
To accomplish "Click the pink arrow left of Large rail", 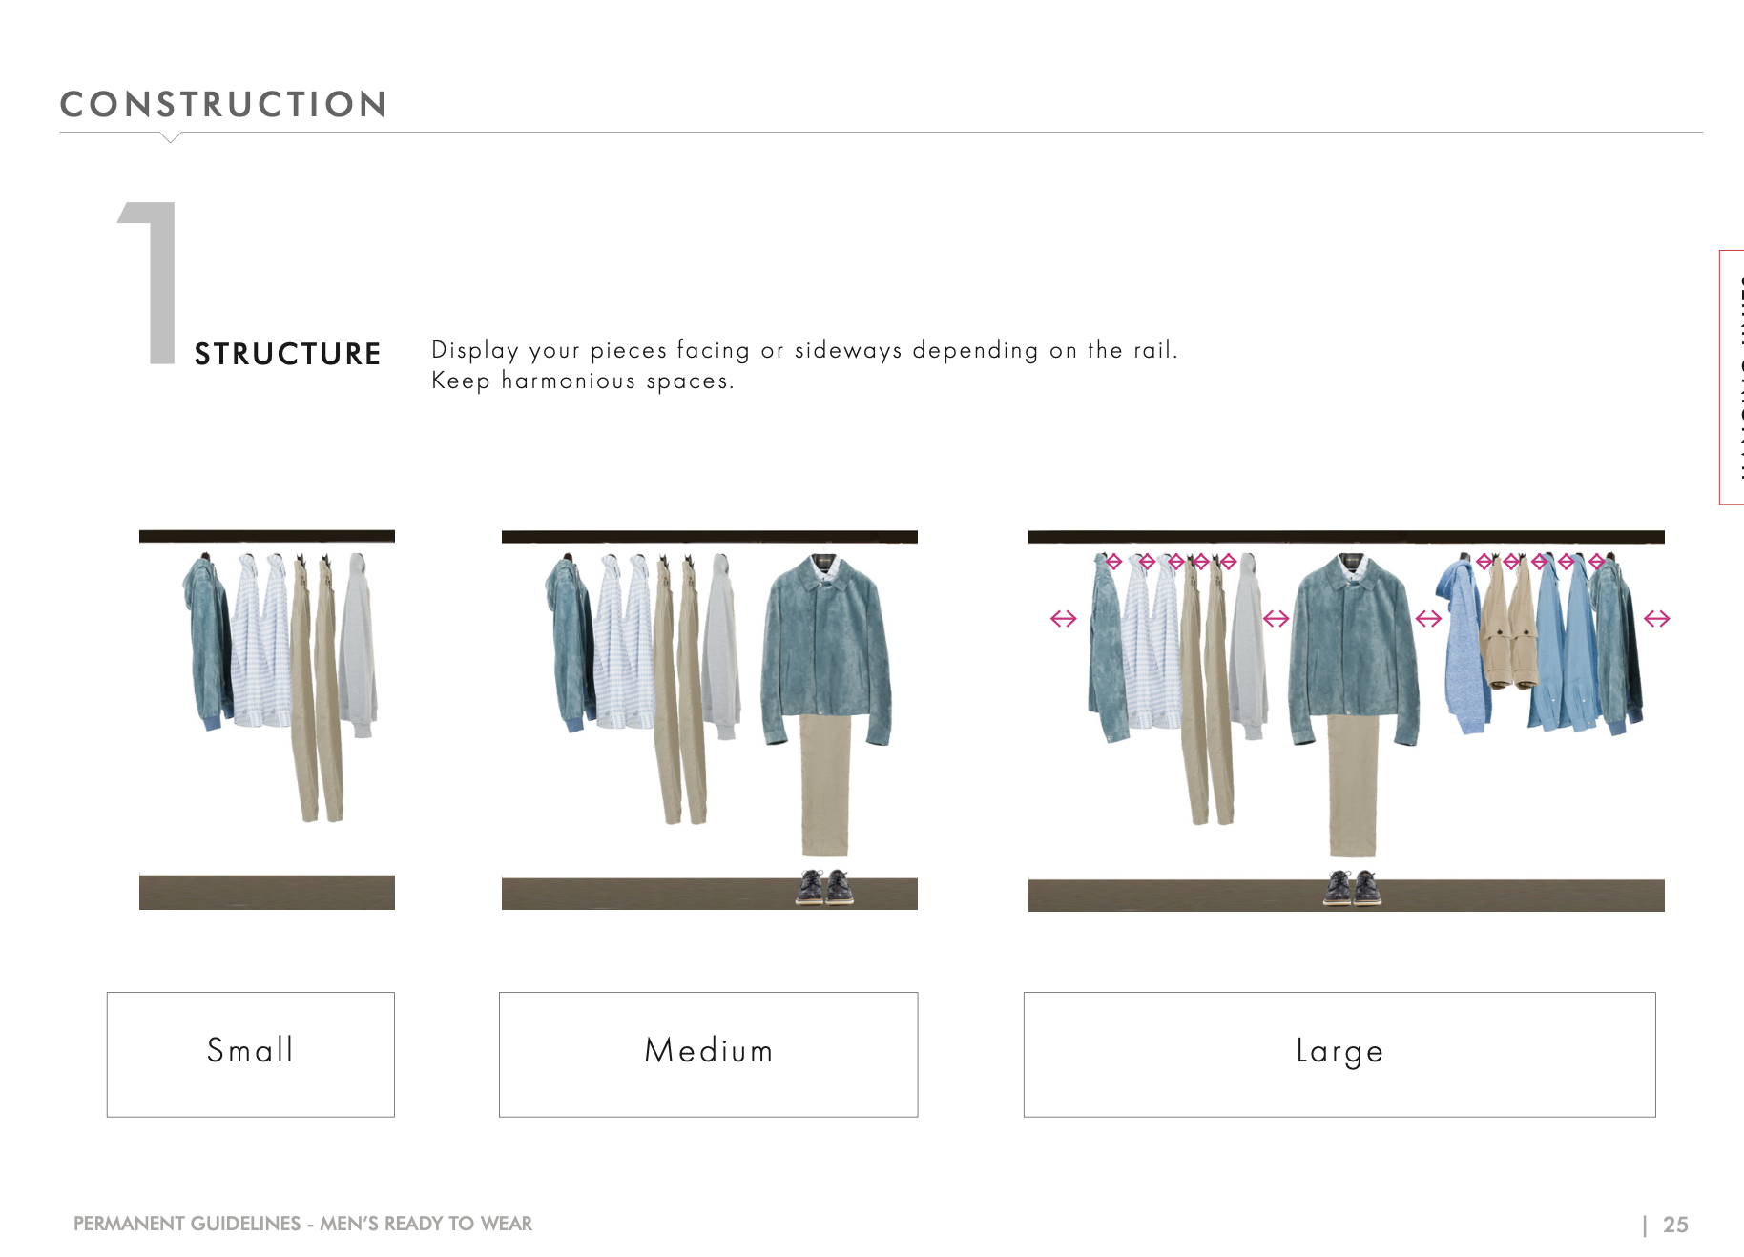I will [x=1063, y=619].
